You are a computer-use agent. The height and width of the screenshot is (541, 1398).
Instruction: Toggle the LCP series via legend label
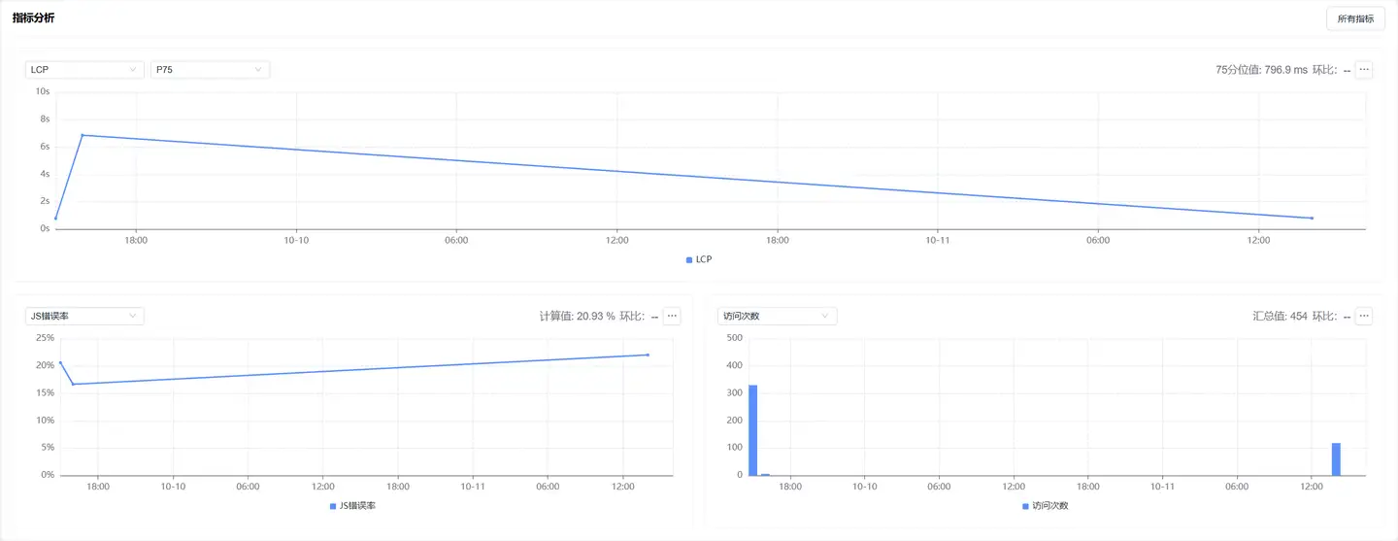point(699,259)
